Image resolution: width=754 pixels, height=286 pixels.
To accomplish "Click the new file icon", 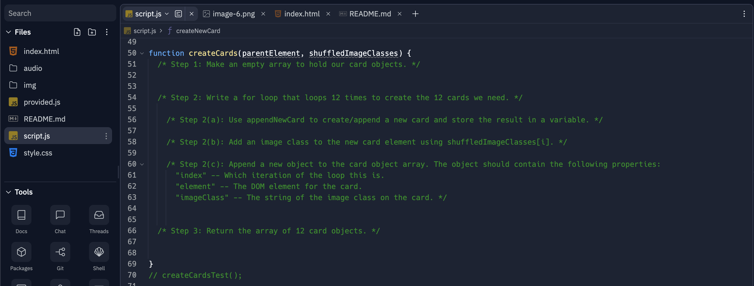I will coord(77,32).
